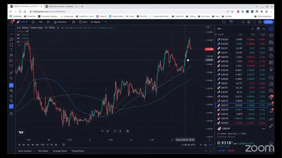Open notifications bell in right sidebar

tap(271, 111)
